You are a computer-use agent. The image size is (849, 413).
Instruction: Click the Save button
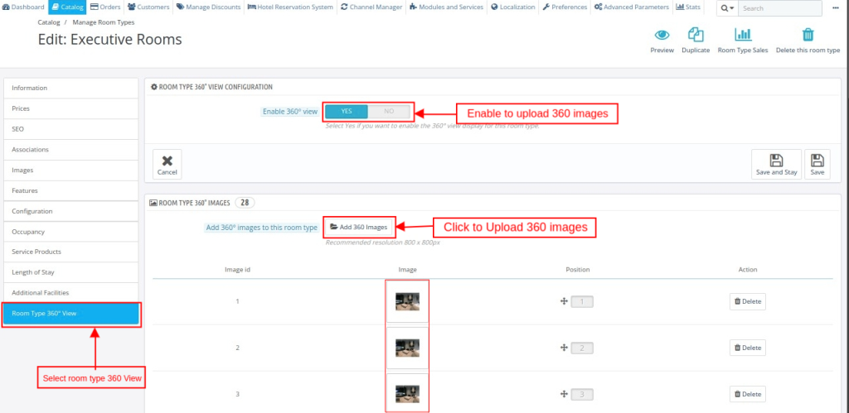coord(817,164)
